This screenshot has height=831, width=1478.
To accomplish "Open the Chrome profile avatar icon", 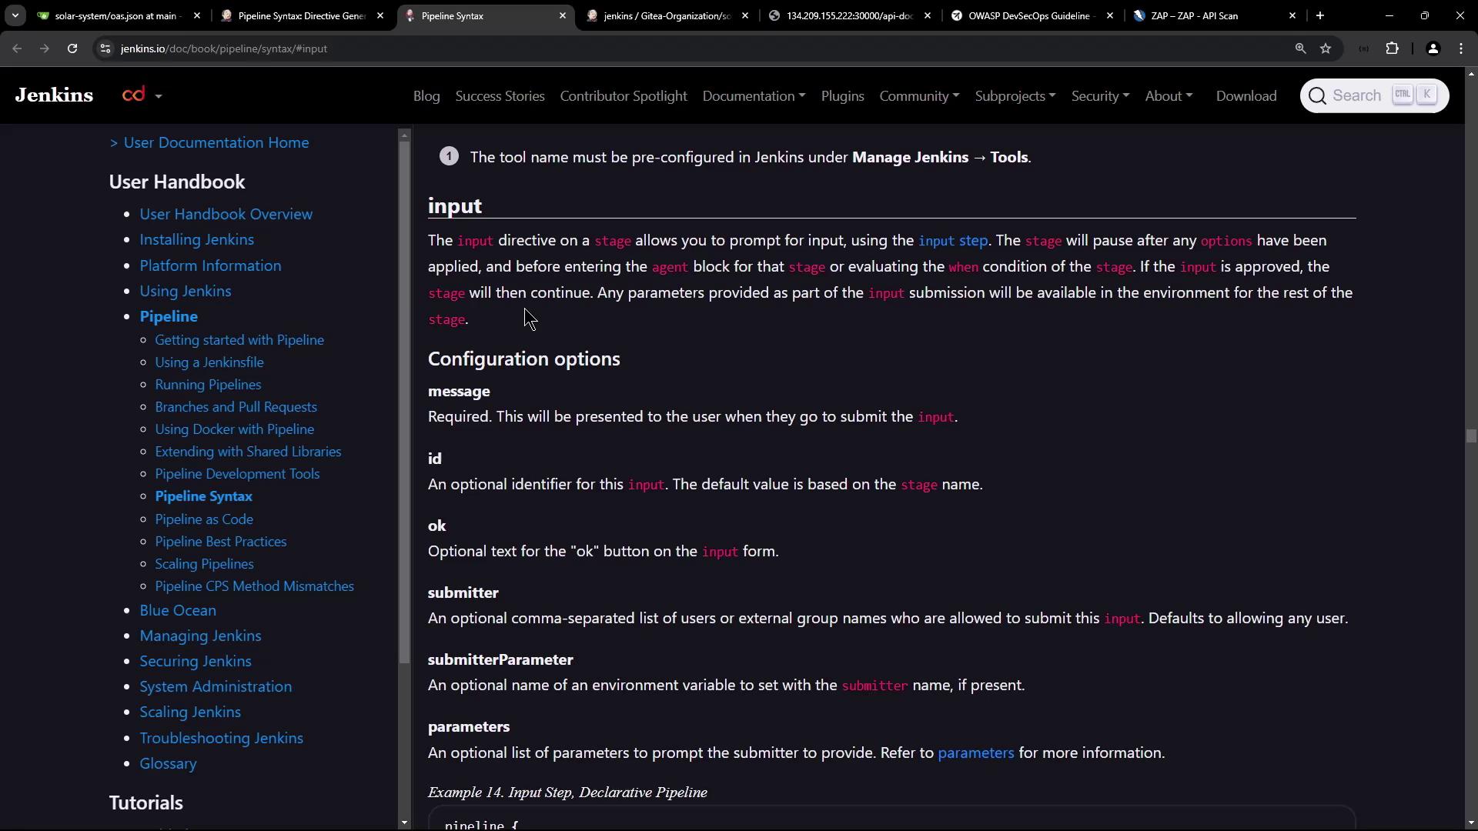I will pyautogui.click(x=1433, y=48).
